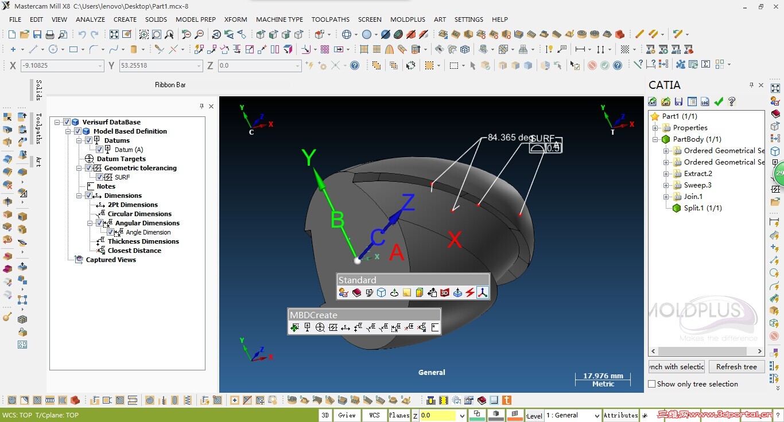Viewport: 784px width, 422px height.
Task: Open the ANALYZE menu
Action: click(x=90, y=19)
